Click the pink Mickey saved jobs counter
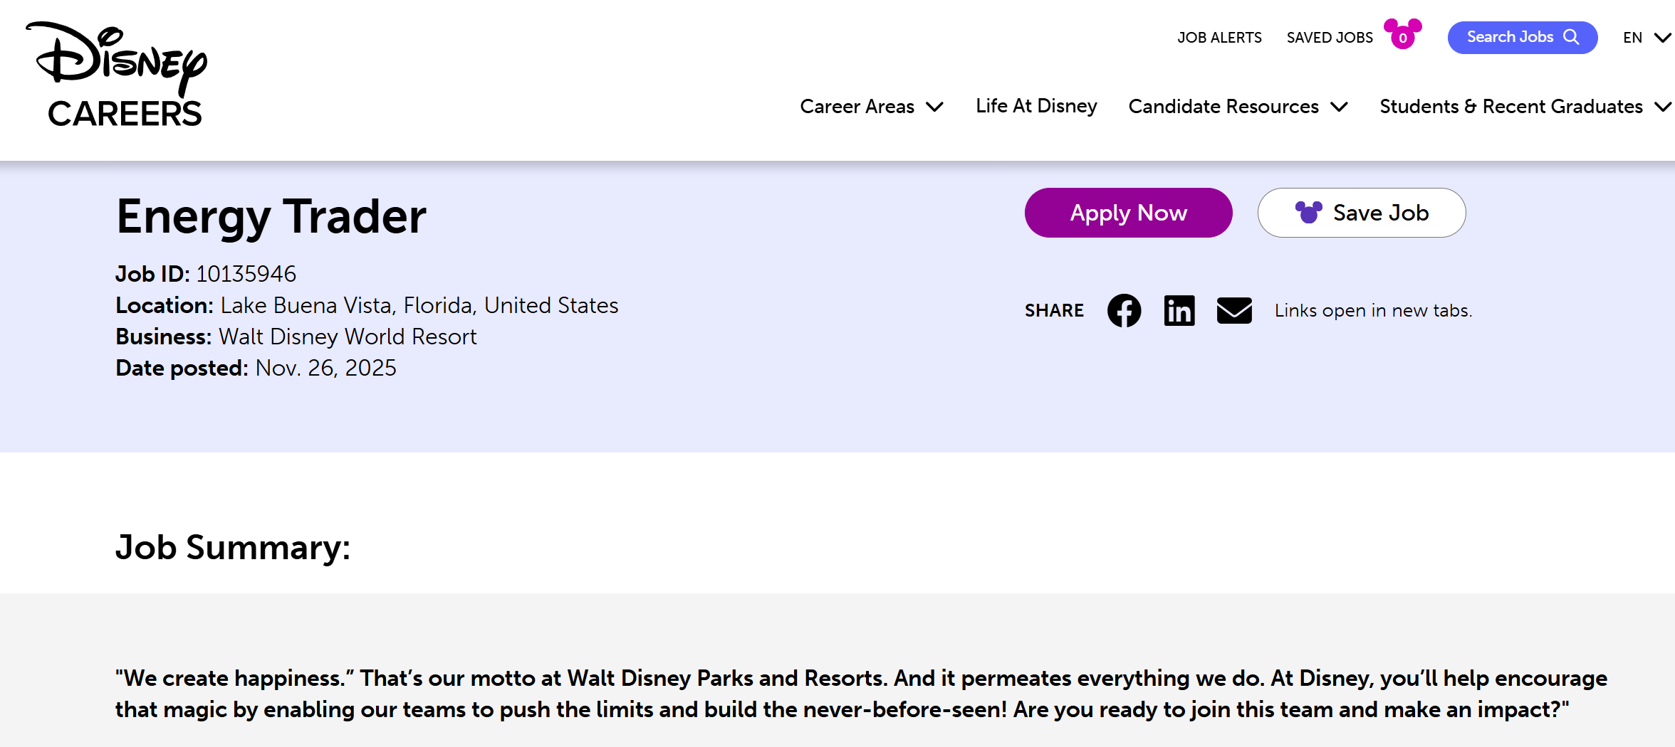This screenshot has height=747, width=1675. click(x=1402, y=35)
